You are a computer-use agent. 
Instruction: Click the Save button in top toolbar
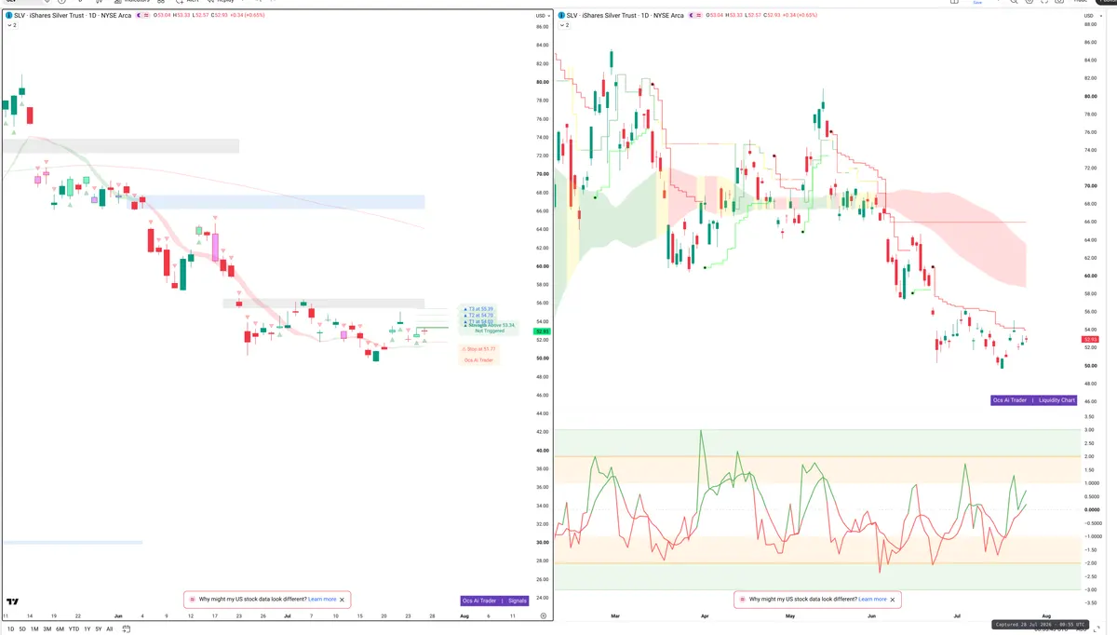tap(977, 3)
